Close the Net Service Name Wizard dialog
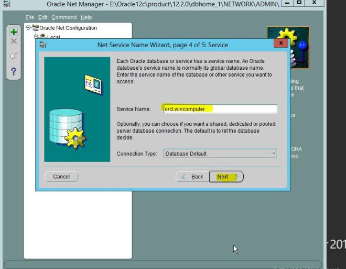The height and width of the screenshot is (269, 346). [x=282, y=44]
